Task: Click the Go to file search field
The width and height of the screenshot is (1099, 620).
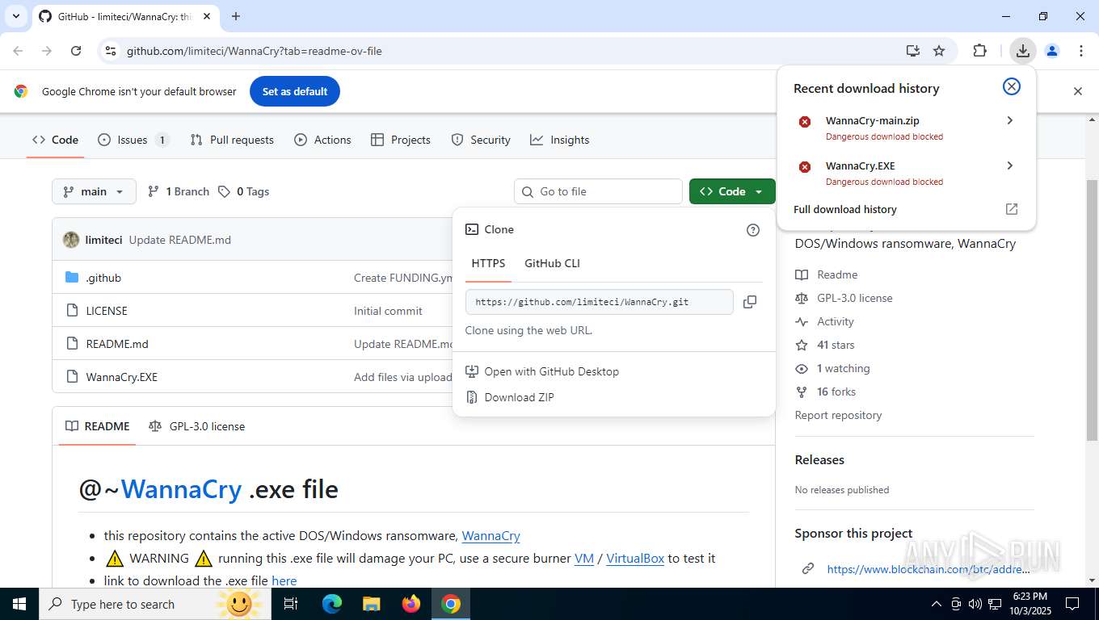Action: [598, 191]
